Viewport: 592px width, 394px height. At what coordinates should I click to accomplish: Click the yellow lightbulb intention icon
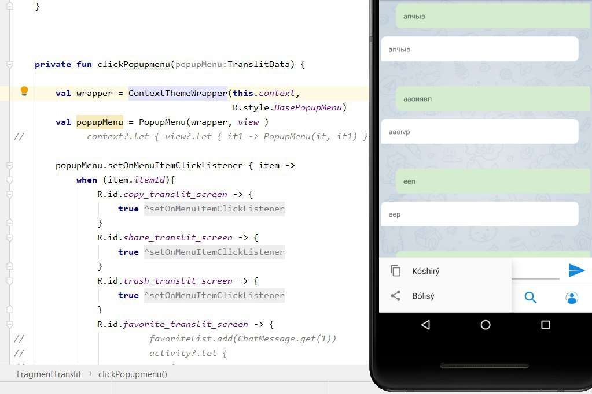tap(24, 91)
